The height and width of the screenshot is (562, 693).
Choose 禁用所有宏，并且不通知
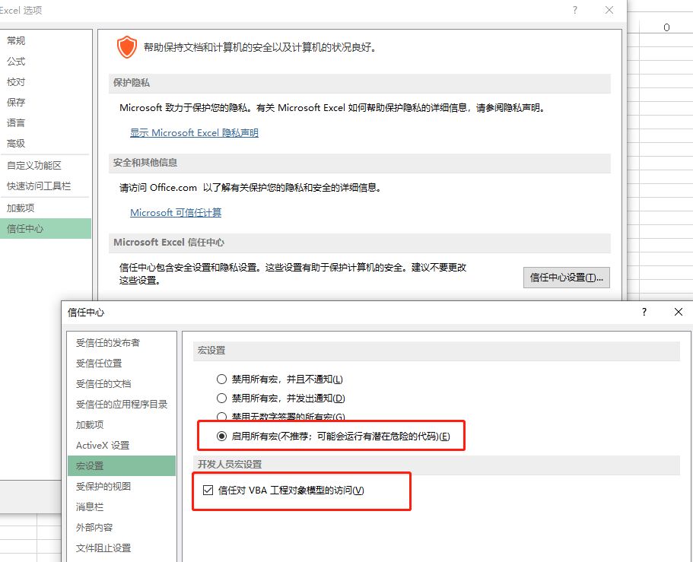point(221,379)
